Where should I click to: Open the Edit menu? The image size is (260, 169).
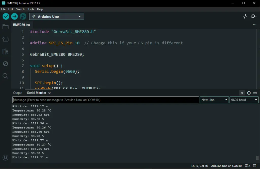tap(11, 9)
